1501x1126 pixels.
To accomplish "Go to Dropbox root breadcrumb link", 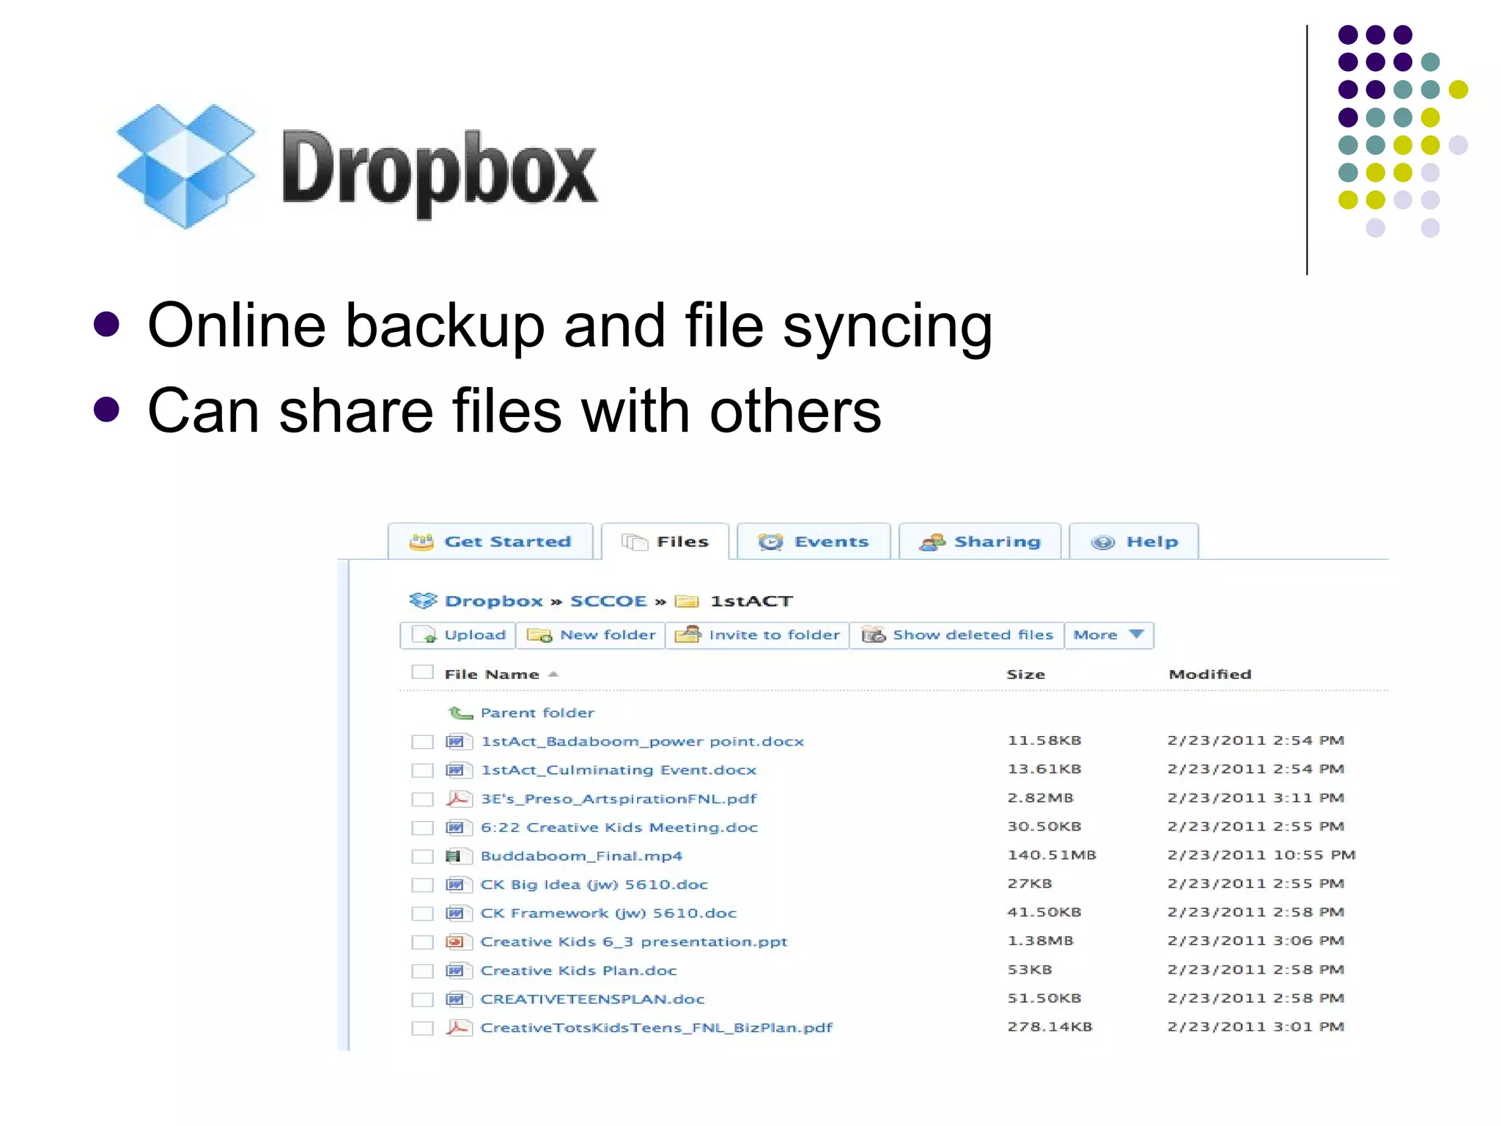I will click(494, 601).
